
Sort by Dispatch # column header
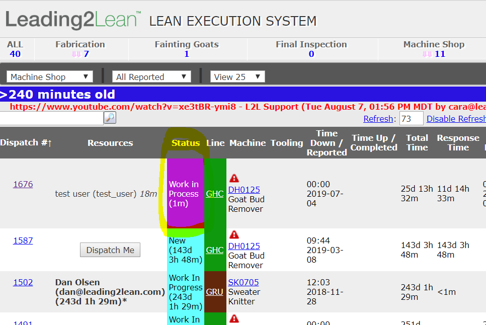pos(26,142)
